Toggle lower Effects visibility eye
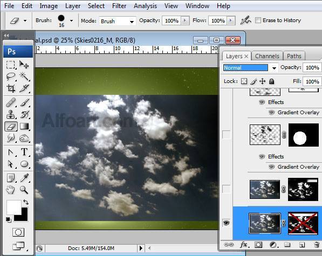The image size is (322, 256). [262, 156]
